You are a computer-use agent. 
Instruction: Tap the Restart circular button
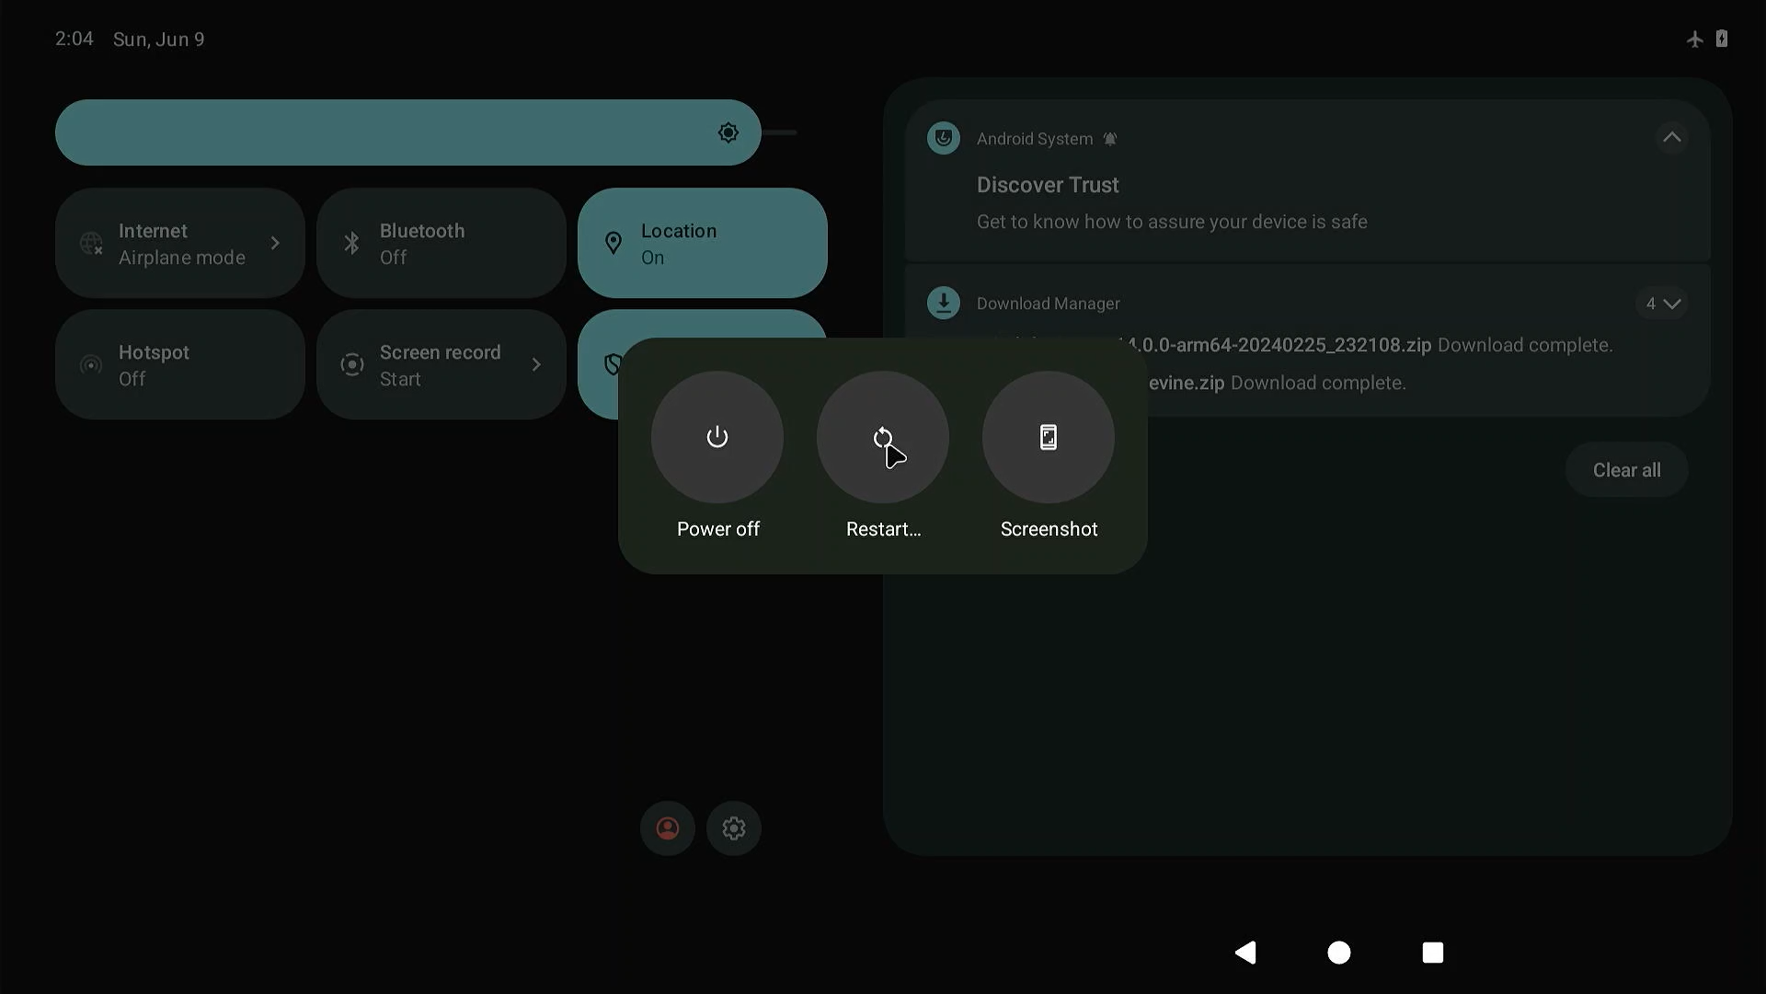tap(882, 438)
